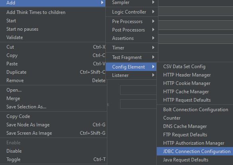233x165 pixels.
Task: Click Add Think Times to children
Action: (53, 12)
